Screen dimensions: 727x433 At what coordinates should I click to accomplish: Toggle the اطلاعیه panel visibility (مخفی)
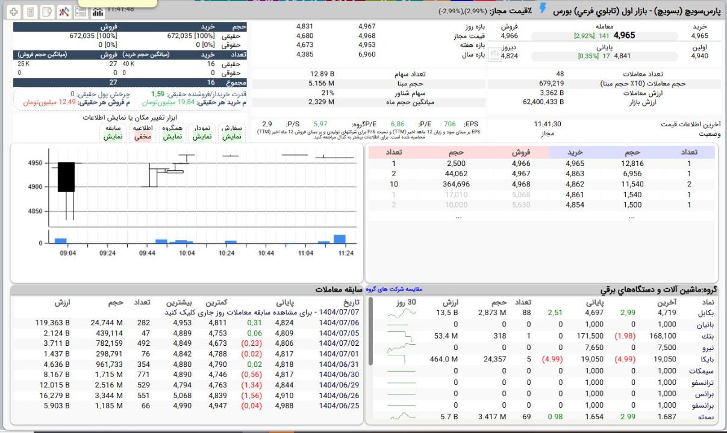pyautogui.click(x=142, y=137)
